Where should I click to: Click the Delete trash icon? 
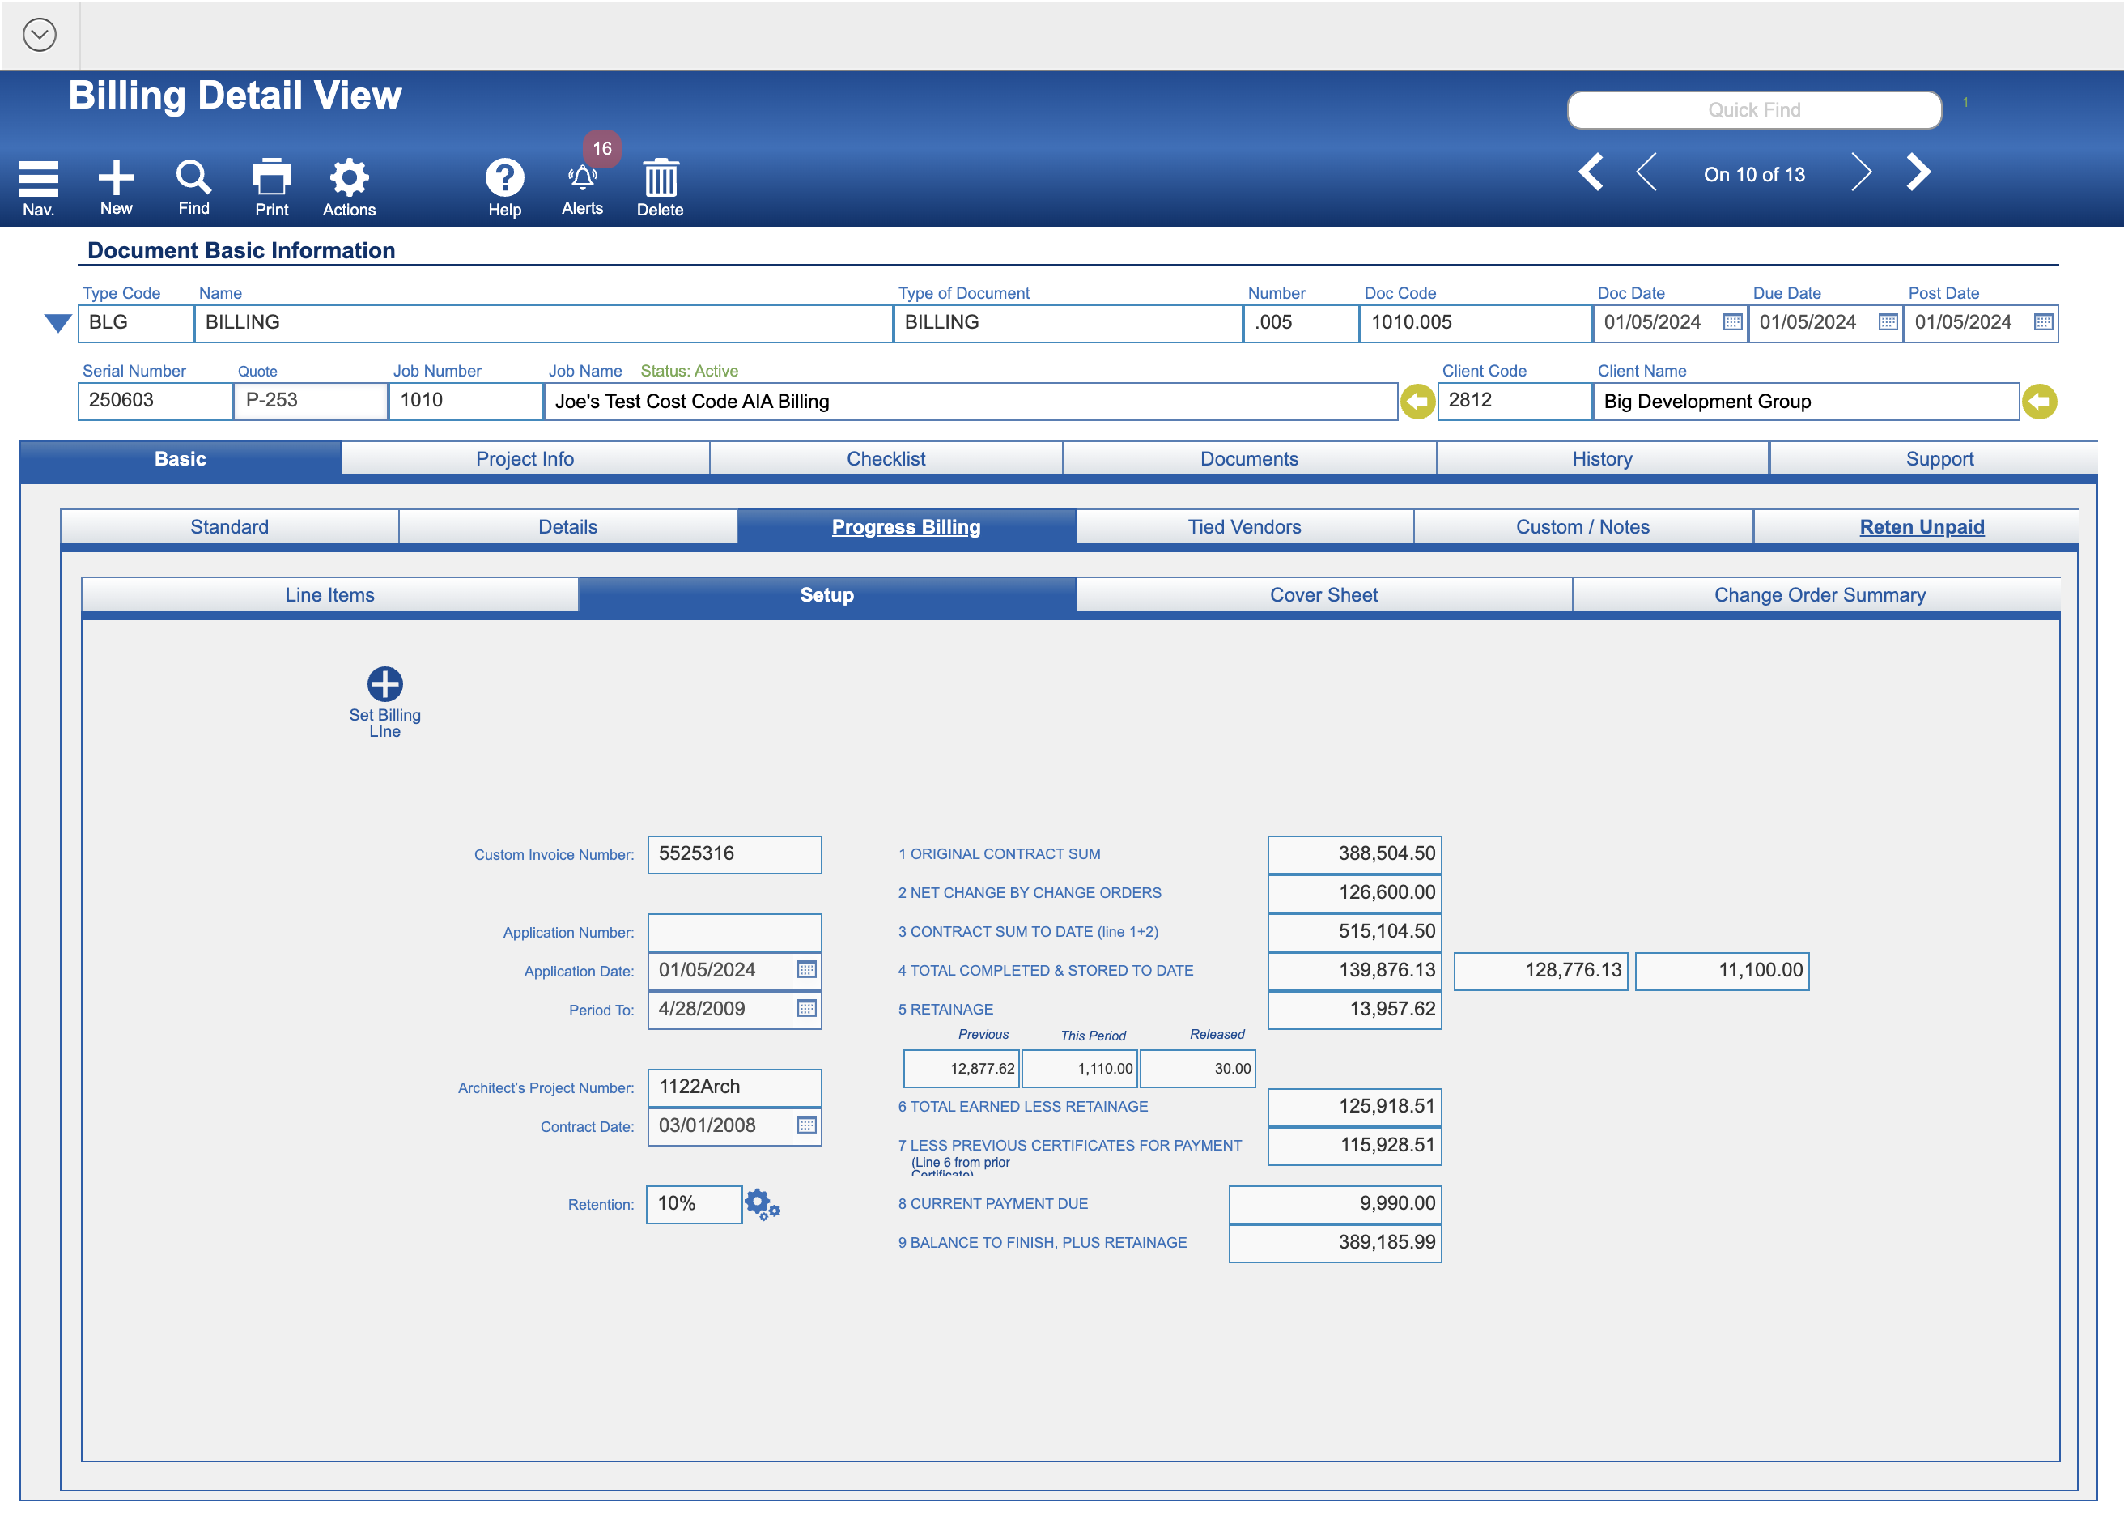coord(661,177)
